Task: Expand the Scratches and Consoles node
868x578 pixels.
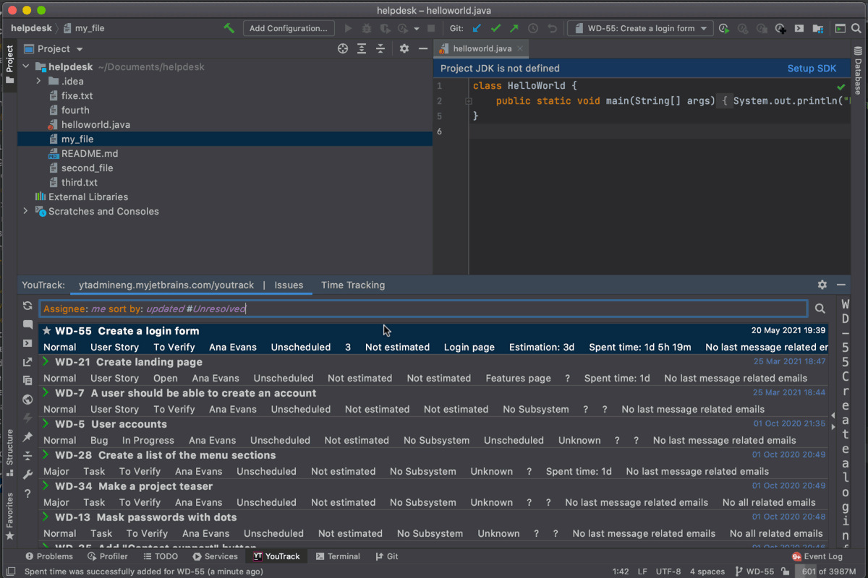Action: 26,212
